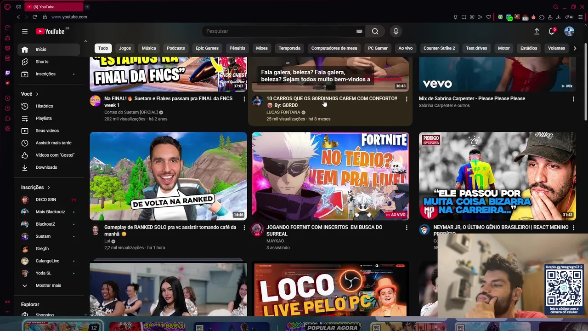
Task: Select the Jogos filter chip
Action: [x=125, y=48]
